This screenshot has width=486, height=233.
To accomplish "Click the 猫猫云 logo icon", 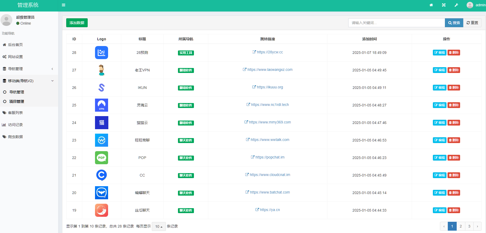I will pyautogui.click(x=102, y=123).
